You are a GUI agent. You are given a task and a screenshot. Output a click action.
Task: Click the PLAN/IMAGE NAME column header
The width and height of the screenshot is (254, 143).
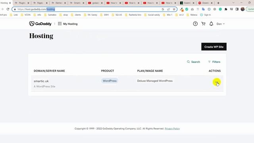pos(150,71)
